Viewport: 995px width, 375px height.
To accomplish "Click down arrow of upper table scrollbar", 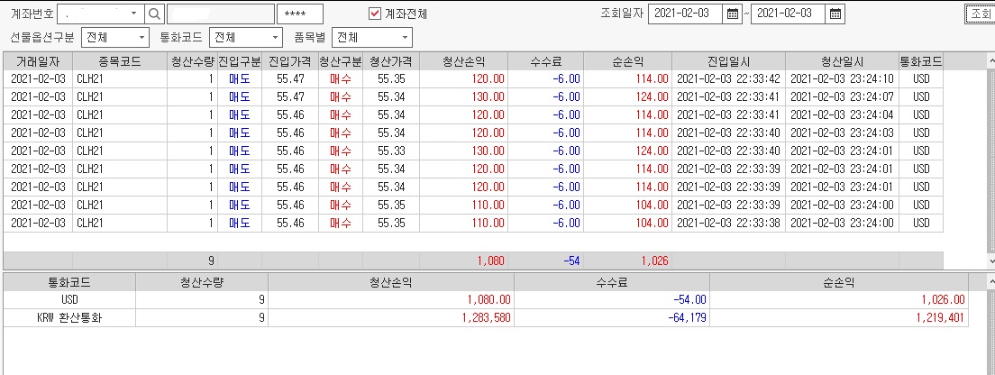I will pyautogui.click(x=991, y=261).
